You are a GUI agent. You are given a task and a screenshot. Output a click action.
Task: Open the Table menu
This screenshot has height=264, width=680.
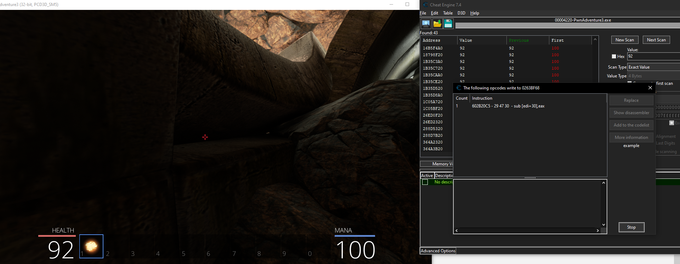pyautogui.click(x=448, y=13)
